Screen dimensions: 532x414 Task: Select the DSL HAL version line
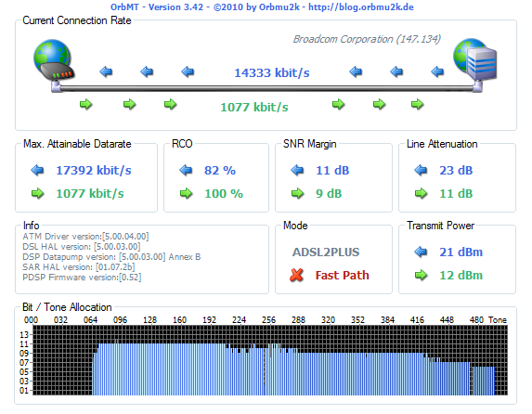coord(82,246)
